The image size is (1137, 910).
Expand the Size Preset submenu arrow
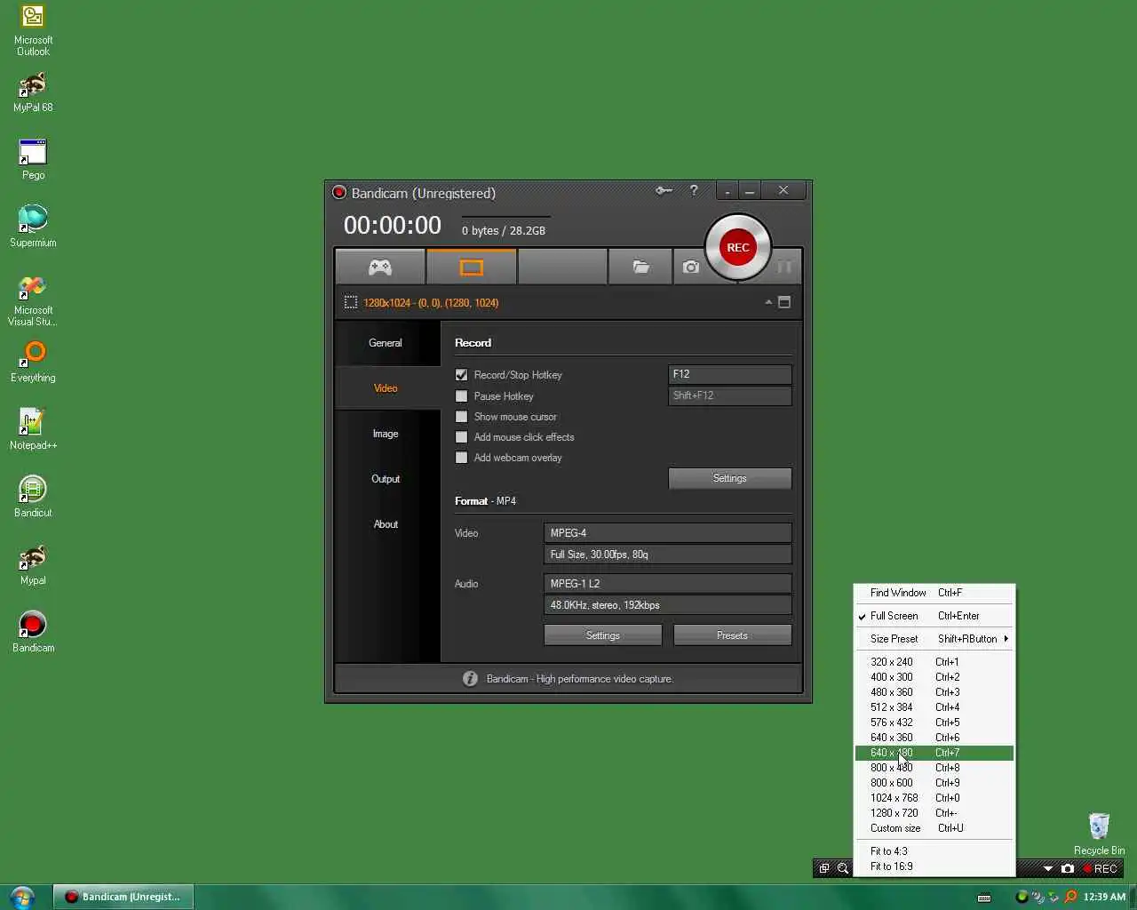1006,639
